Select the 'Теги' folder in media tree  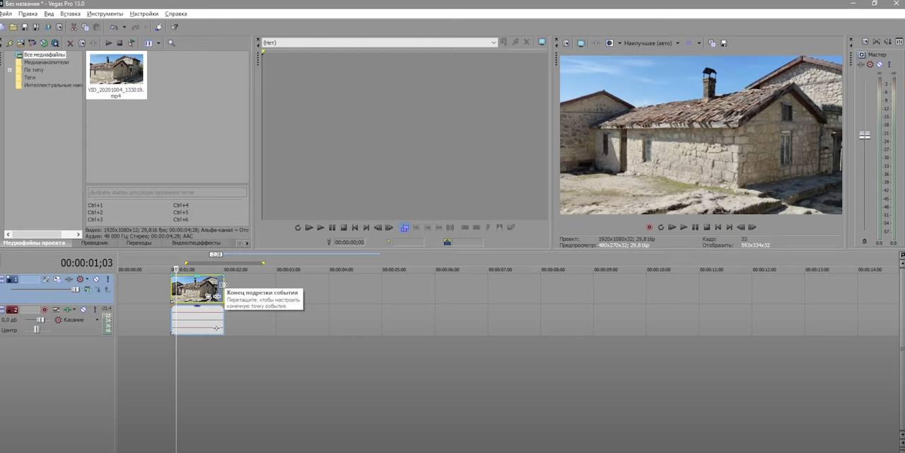(x=30, y=78)
